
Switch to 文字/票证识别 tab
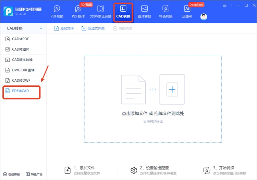pyautogui.click(x=101, y=12)
